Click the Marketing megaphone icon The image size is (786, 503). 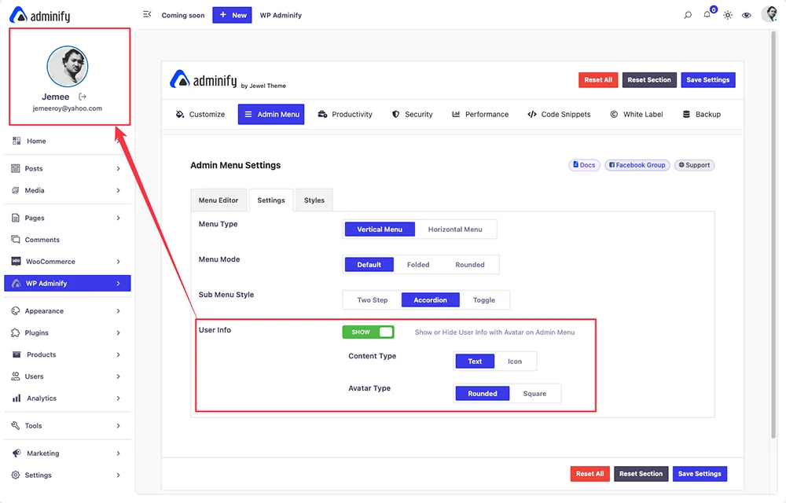(x=17, y=453)
